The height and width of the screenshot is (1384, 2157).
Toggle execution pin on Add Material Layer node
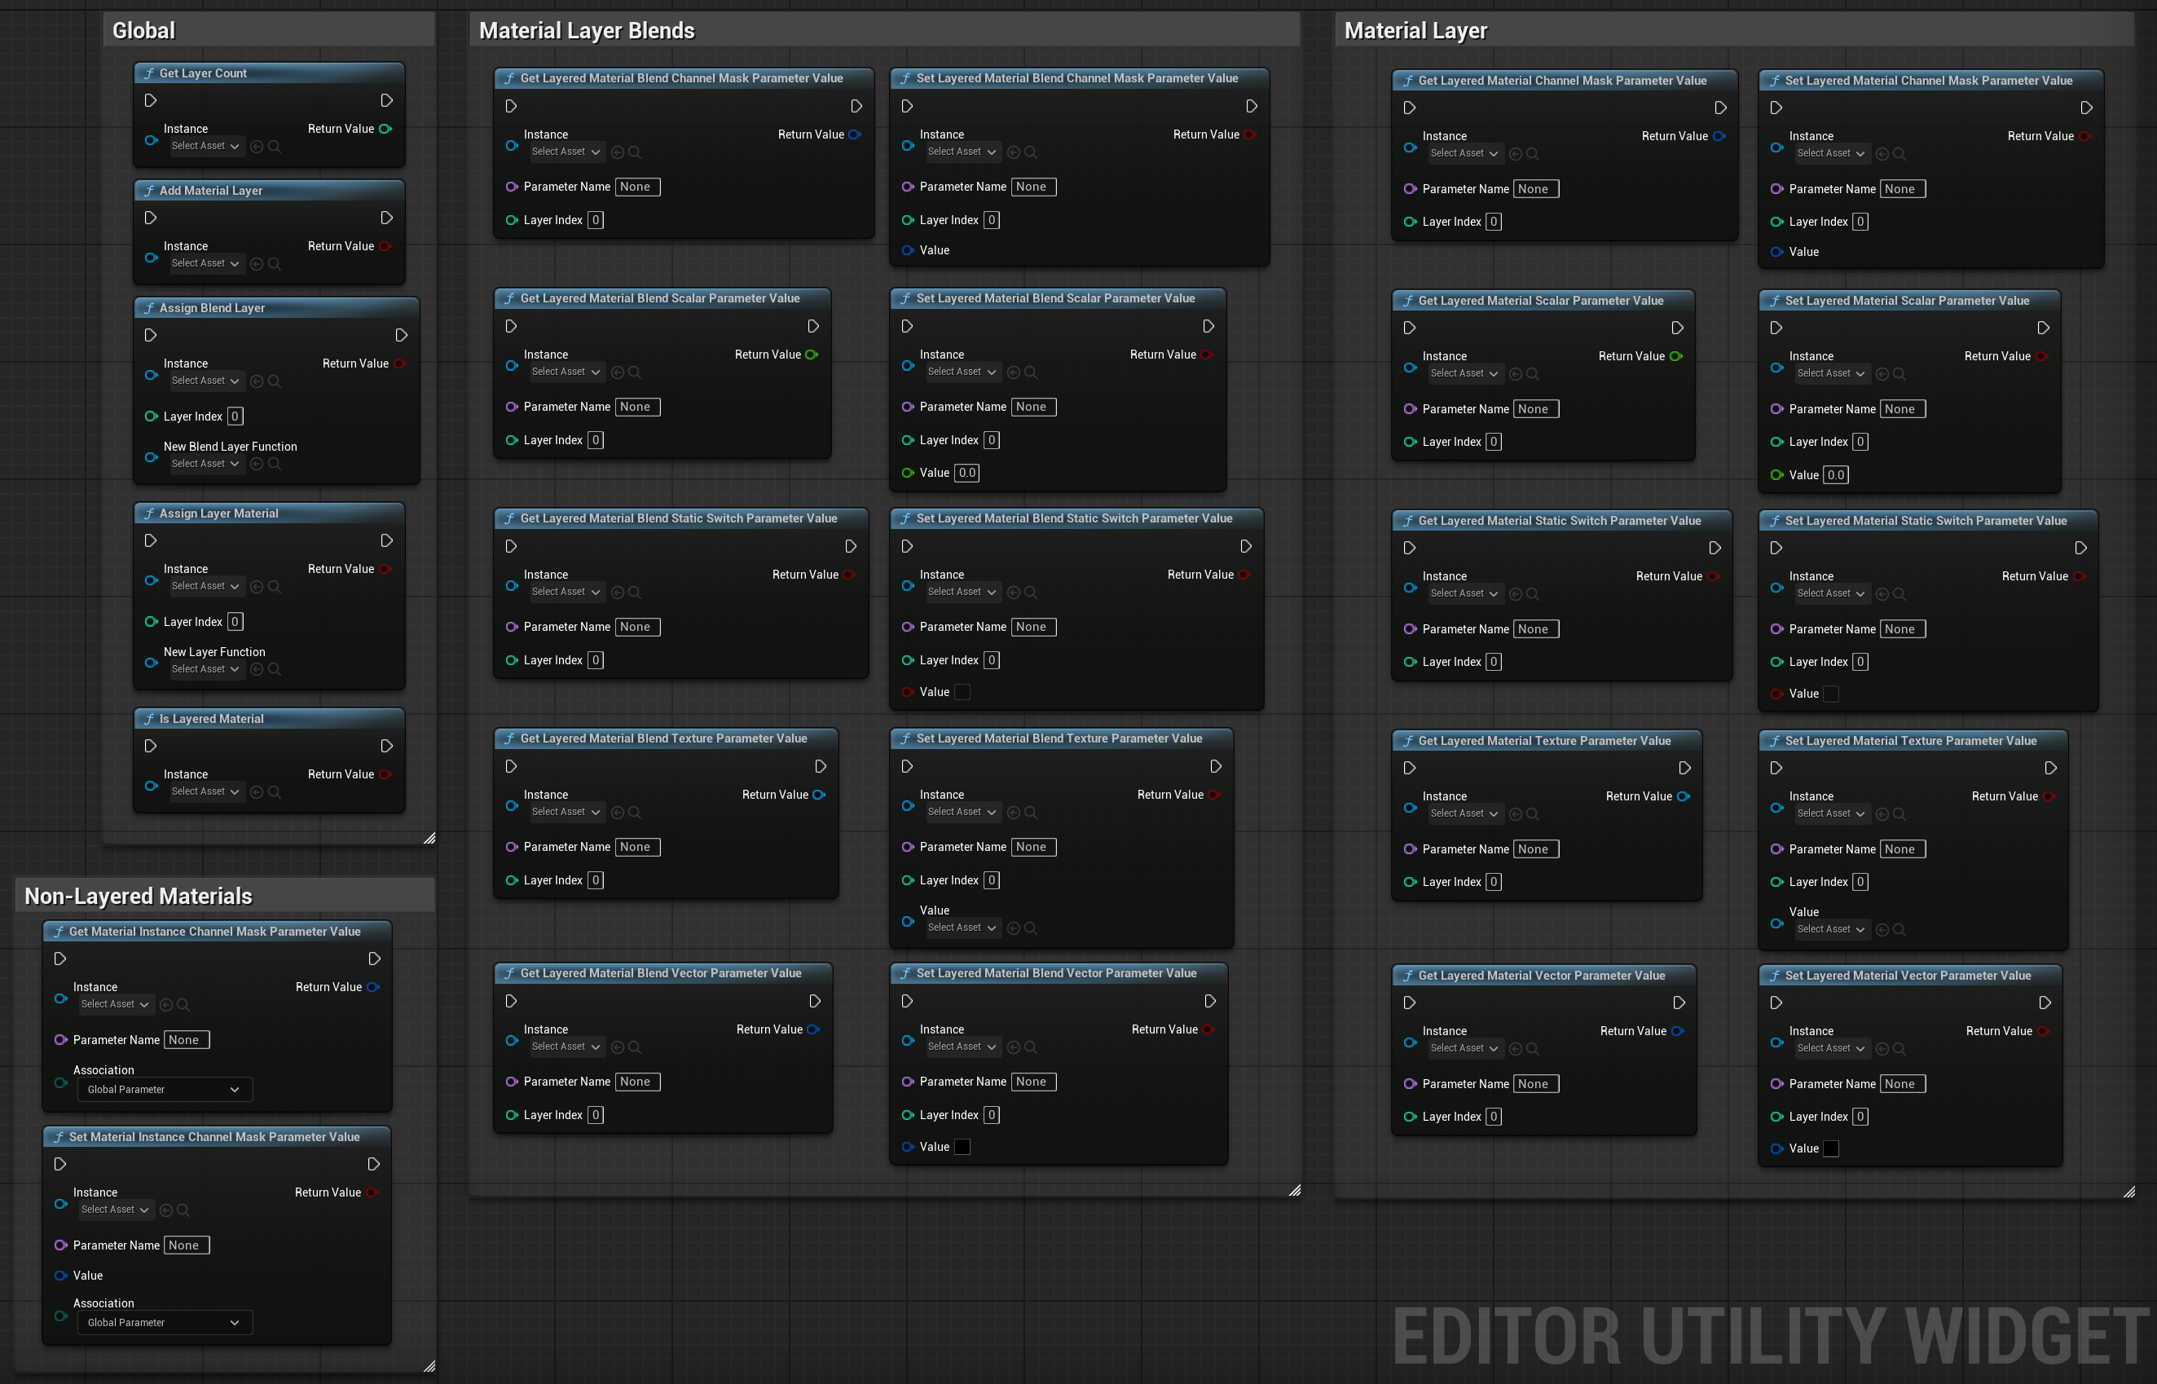pos(152,215)
